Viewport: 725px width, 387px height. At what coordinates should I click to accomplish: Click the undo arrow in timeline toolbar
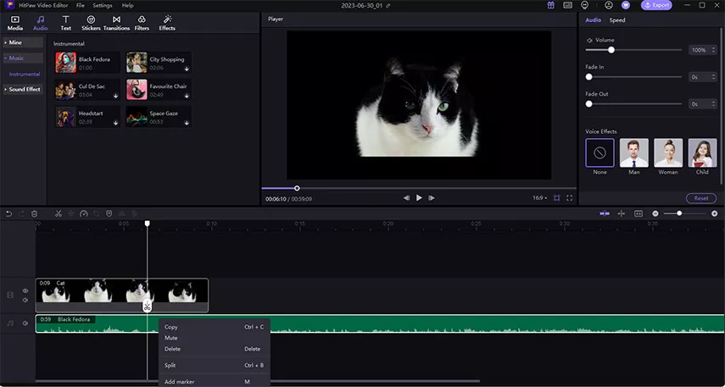pos(9,213)
